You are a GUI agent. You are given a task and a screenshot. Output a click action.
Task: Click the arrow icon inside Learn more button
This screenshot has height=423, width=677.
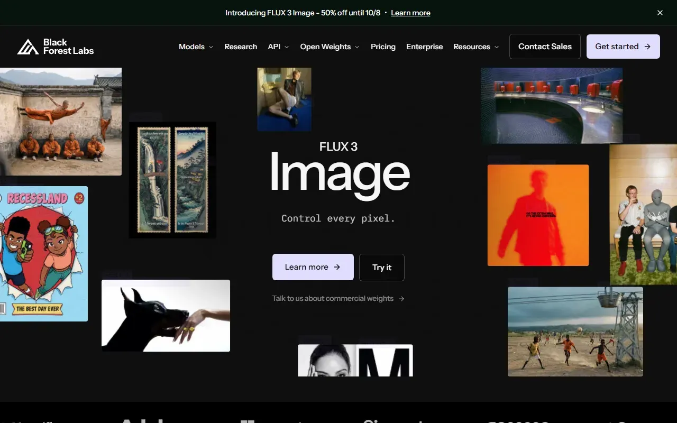coord(337,267)
